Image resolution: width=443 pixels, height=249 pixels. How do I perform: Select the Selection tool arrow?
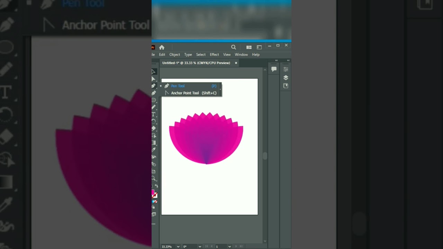(x=154, y=72)
